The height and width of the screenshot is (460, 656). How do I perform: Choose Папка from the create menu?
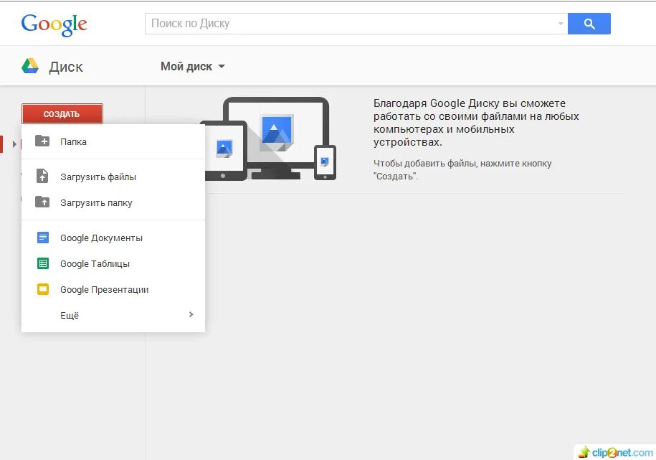pyautogui.click(x=72, y=141)
